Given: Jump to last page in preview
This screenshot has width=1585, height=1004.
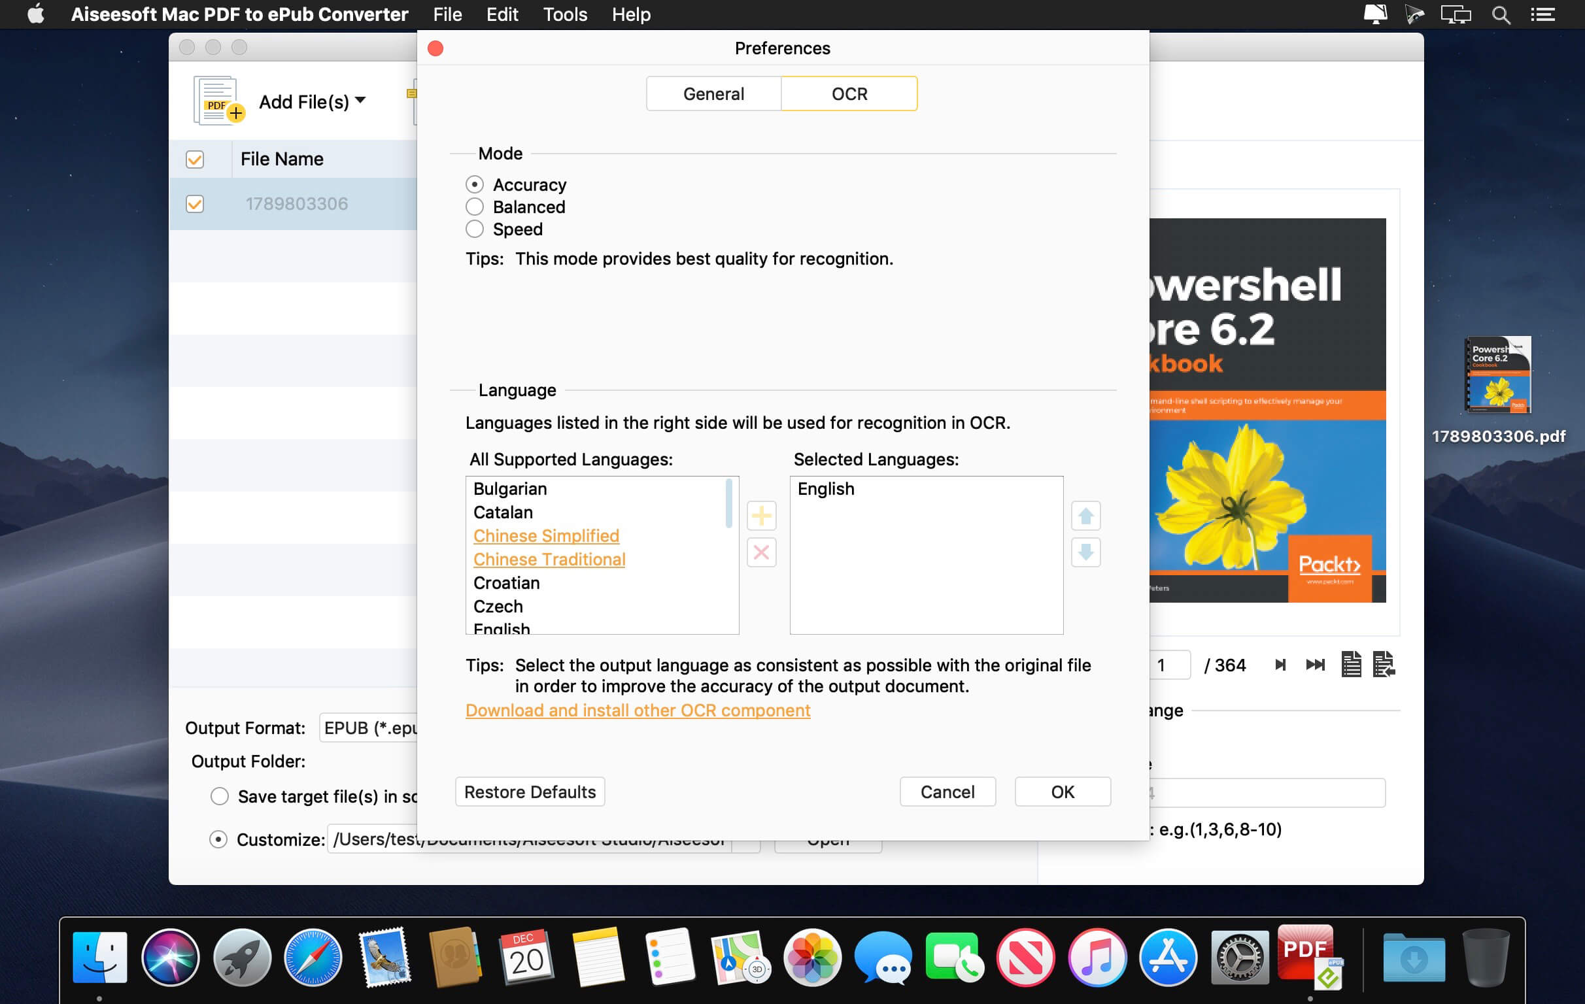Looking at the screenshot, I should click(1315, 665).
